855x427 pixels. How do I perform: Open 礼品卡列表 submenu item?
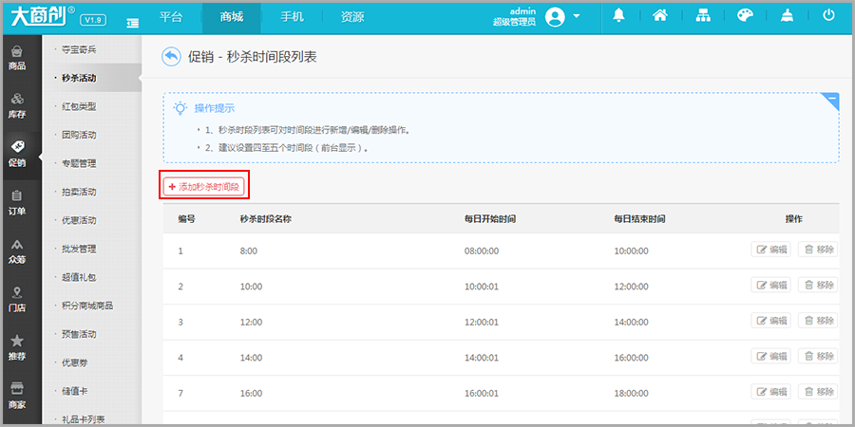pos(84,418)
